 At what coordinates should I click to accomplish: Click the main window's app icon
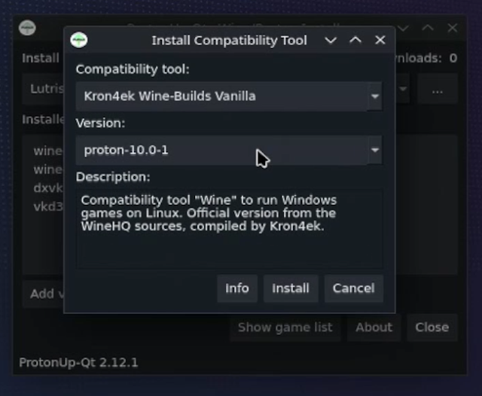[x=27, y=28]
